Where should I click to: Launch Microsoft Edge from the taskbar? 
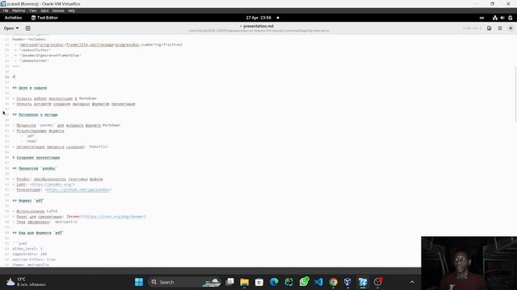pos(274,282)
